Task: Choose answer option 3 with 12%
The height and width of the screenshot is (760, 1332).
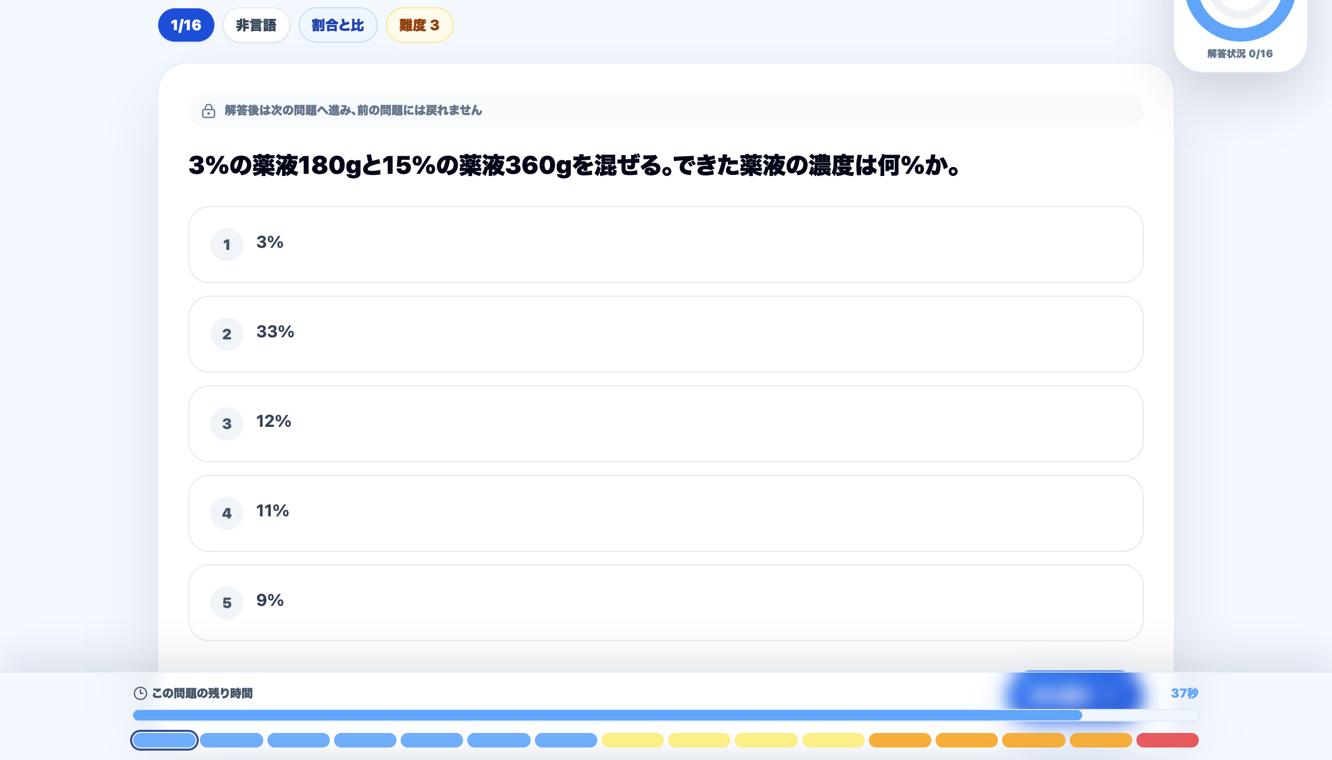Action: [665, 423]
